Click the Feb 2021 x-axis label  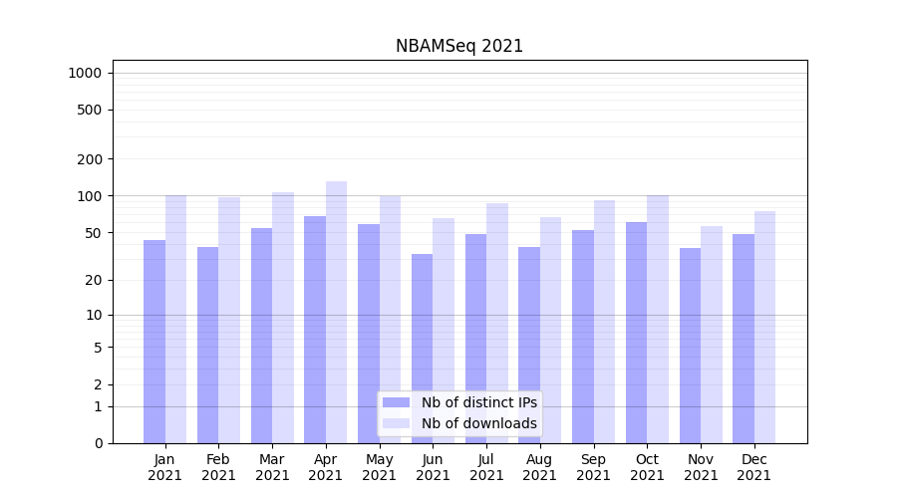(218, 467)
